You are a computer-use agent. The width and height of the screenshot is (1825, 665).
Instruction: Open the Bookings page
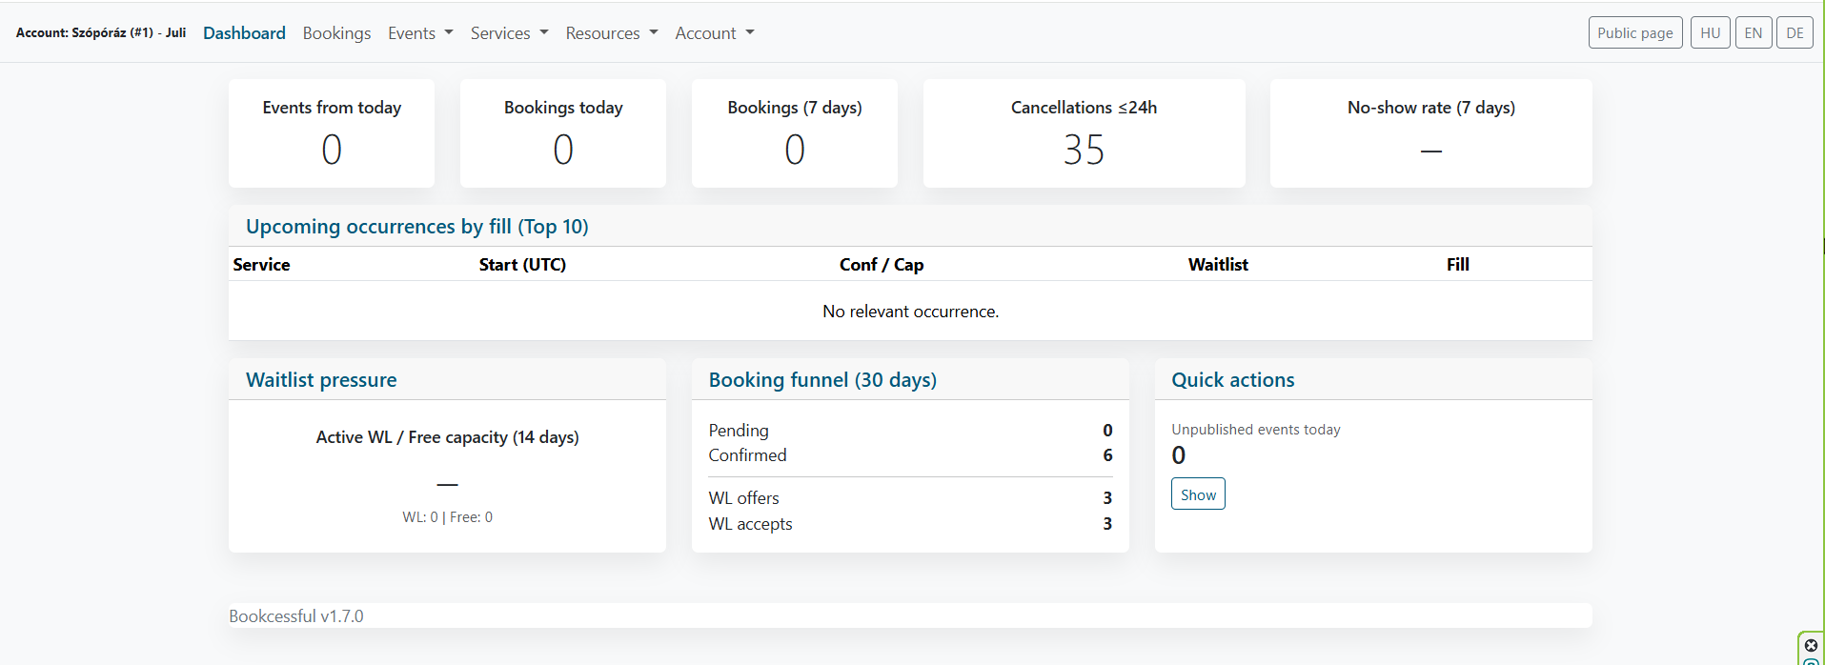pos(336,33)
